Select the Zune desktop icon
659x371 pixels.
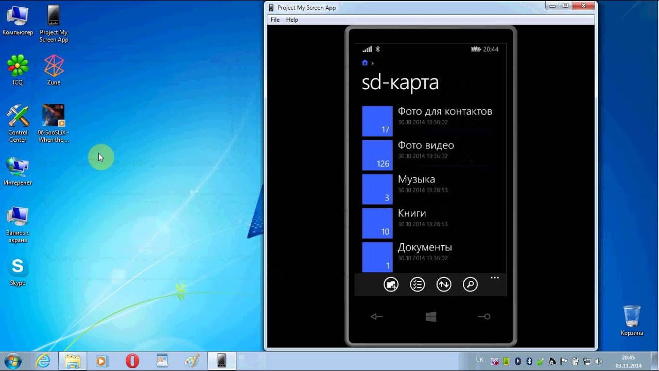tap(54, 70)
